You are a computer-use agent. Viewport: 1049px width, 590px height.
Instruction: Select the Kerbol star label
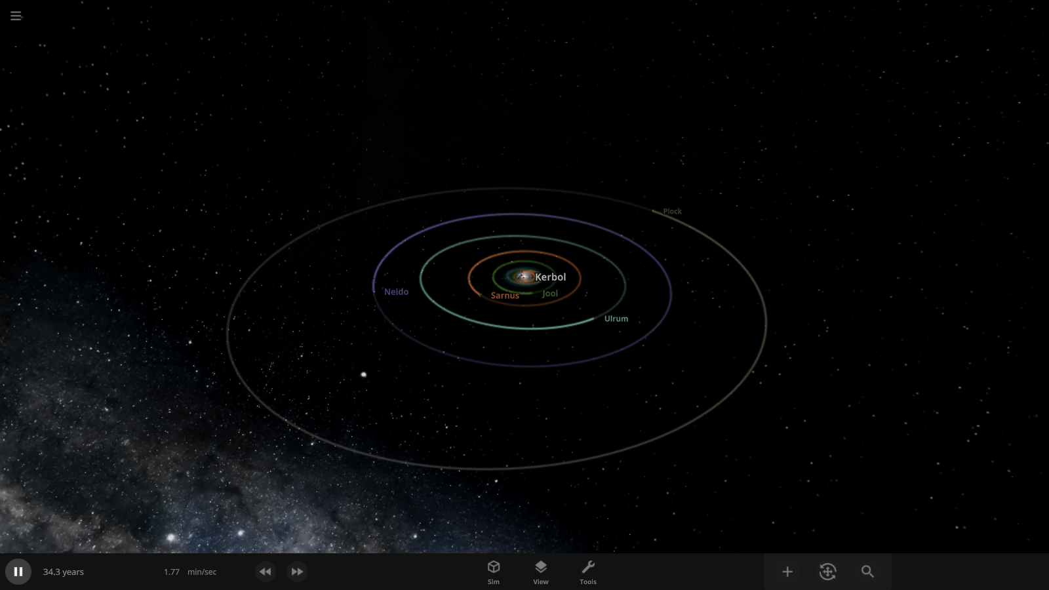coord(550,277)
